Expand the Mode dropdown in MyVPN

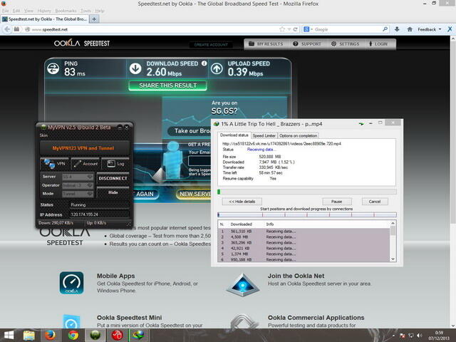[x=90, y=194]
